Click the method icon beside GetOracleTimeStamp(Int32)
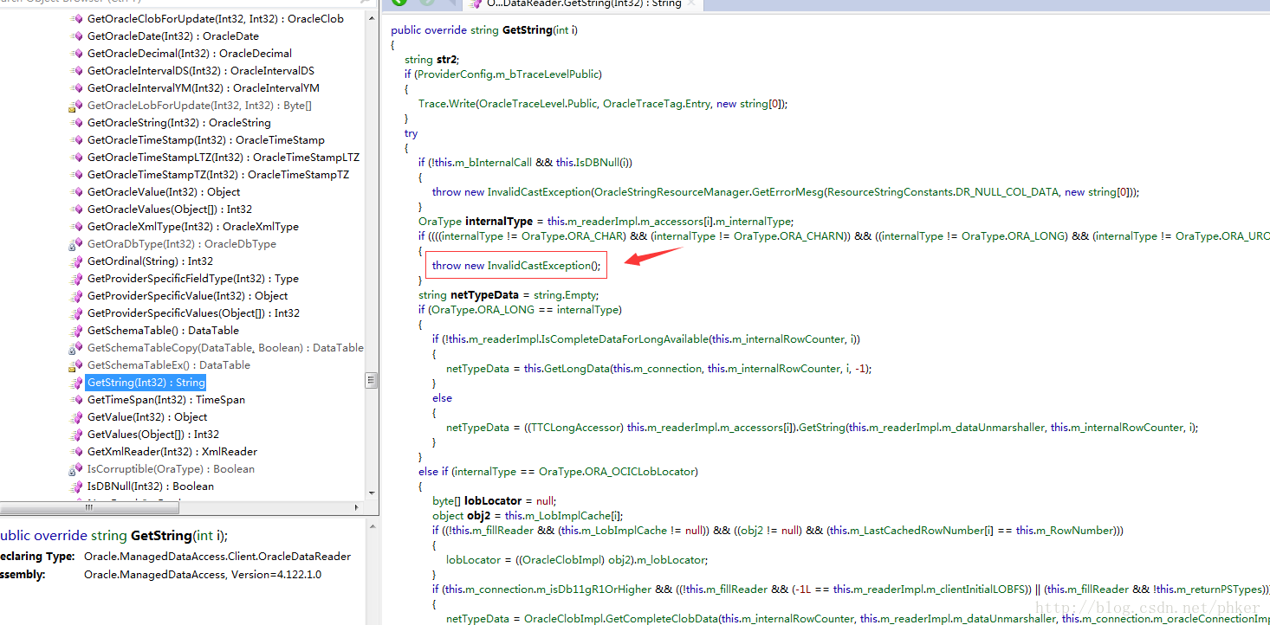1270x625 pixels. click(x=76, y=140)
